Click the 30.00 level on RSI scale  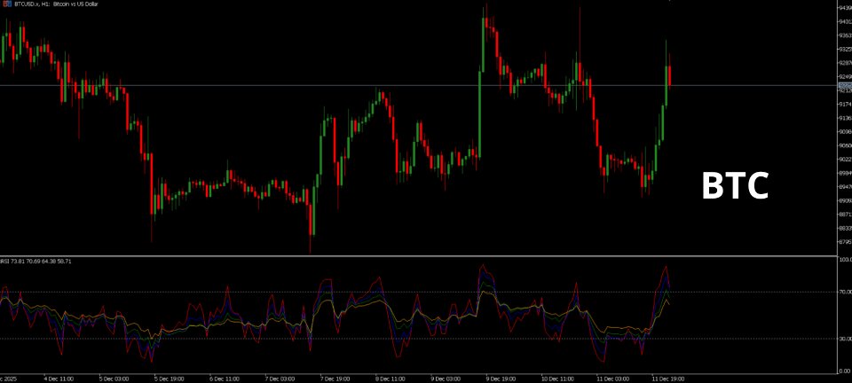845,339
